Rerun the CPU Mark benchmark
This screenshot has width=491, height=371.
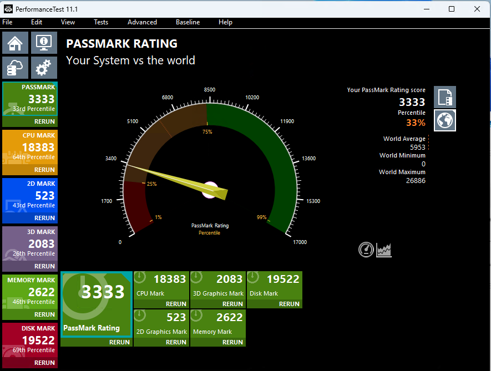(176, 304)
